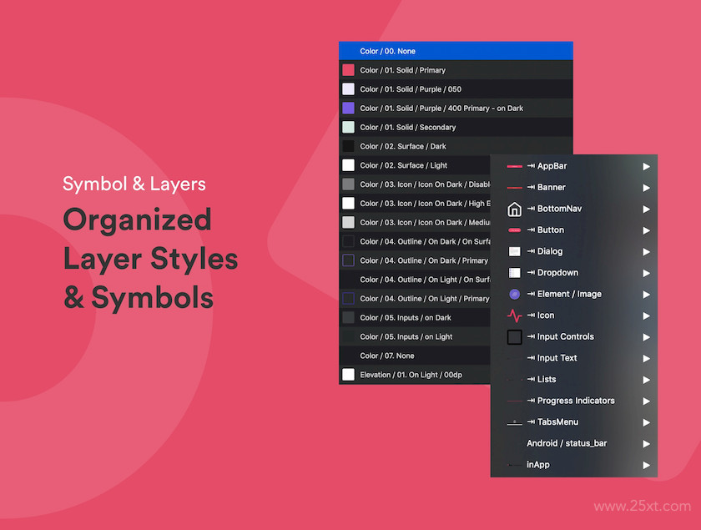Click the red pulse icon beside Icon
Viewport: 701px width, 530px height.
[514, 315]
